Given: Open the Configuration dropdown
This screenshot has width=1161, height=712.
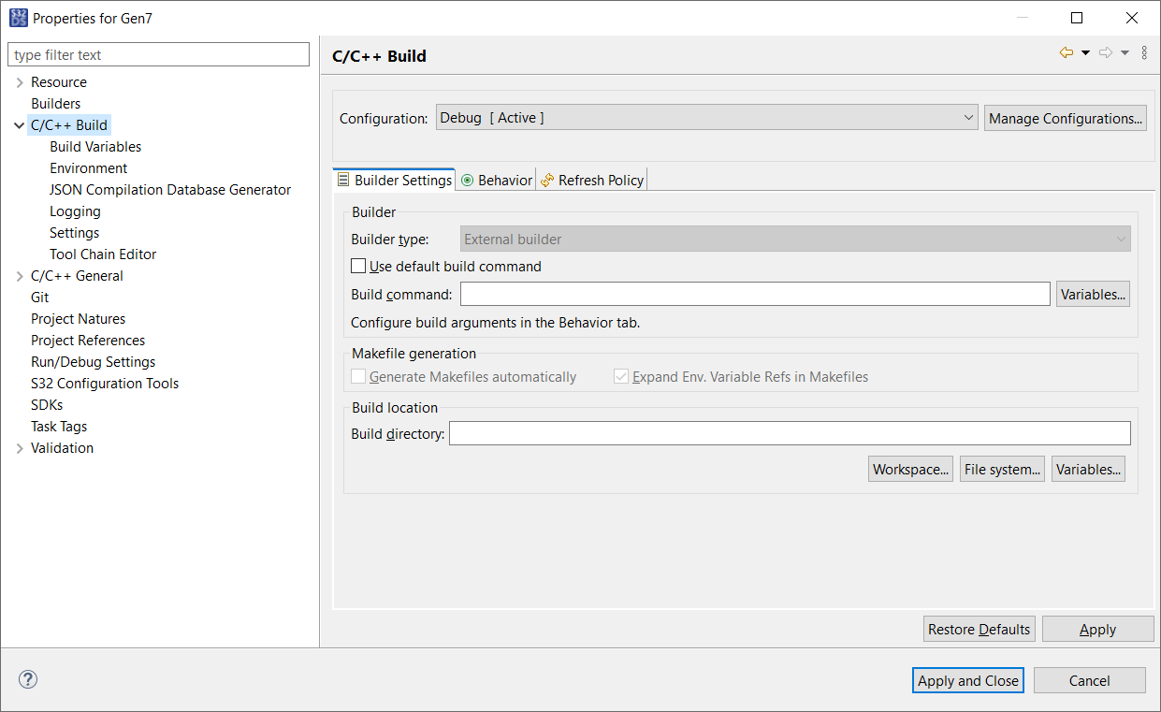Looking at the screenshot, I should click(x=706, y=118).
